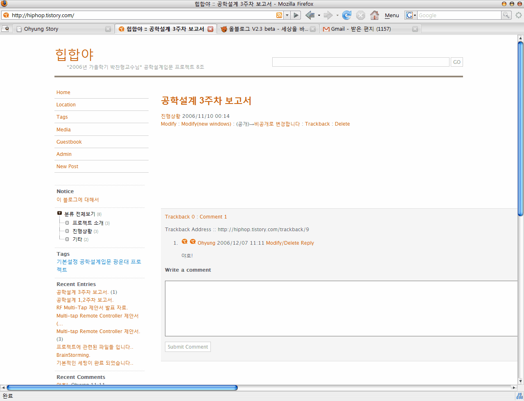Click the Modify link under post title
This screenshot has height=401, width=524.
(169, 124)
